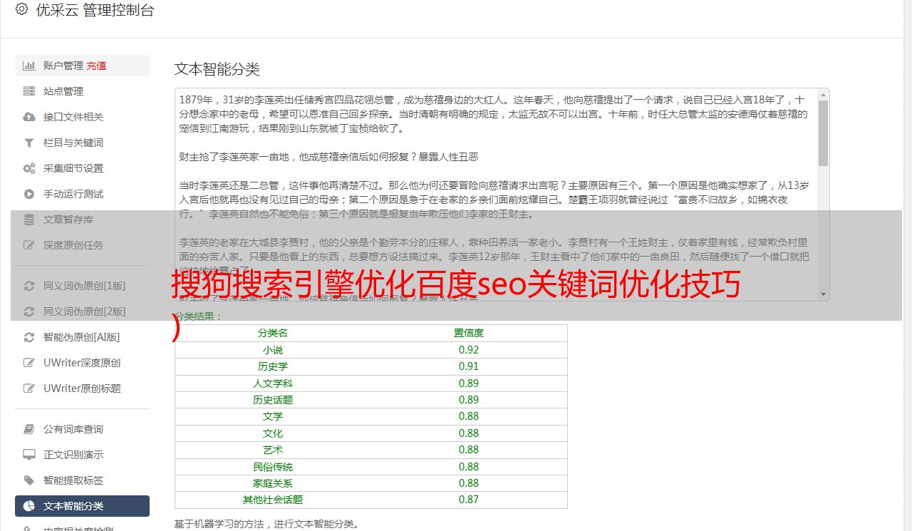Click confidence value 0.91
The width and height of the screenshot is (912, 531).
point(469,366)
